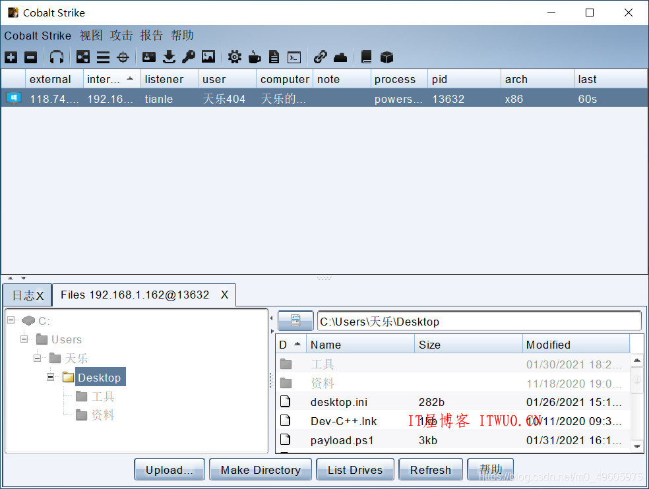Click the Upload... button
The width and height of the screenshot is (649, 489).
pos(170,469)
